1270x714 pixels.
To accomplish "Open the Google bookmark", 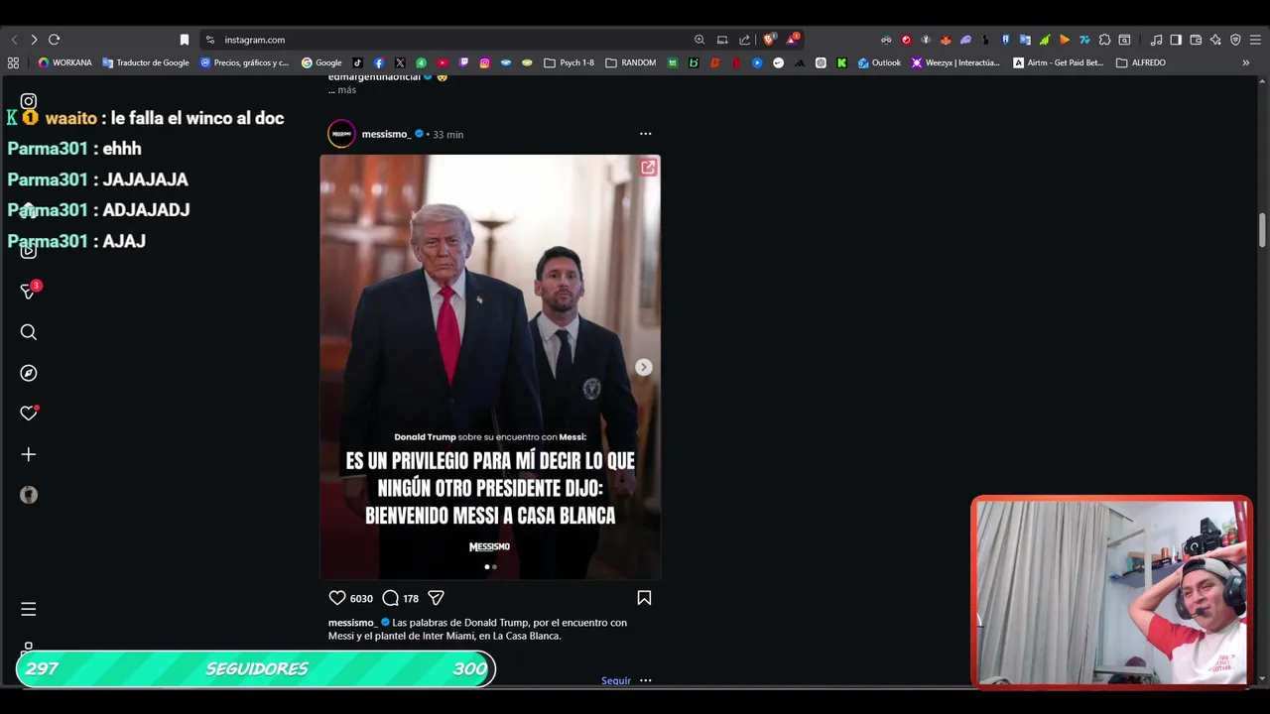I will pyautogui.click(x=321, y=62).
